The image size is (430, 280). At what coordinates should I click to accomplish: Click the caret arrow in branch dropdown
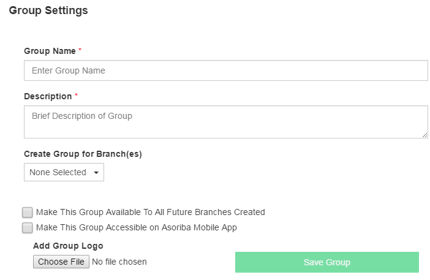96,173
